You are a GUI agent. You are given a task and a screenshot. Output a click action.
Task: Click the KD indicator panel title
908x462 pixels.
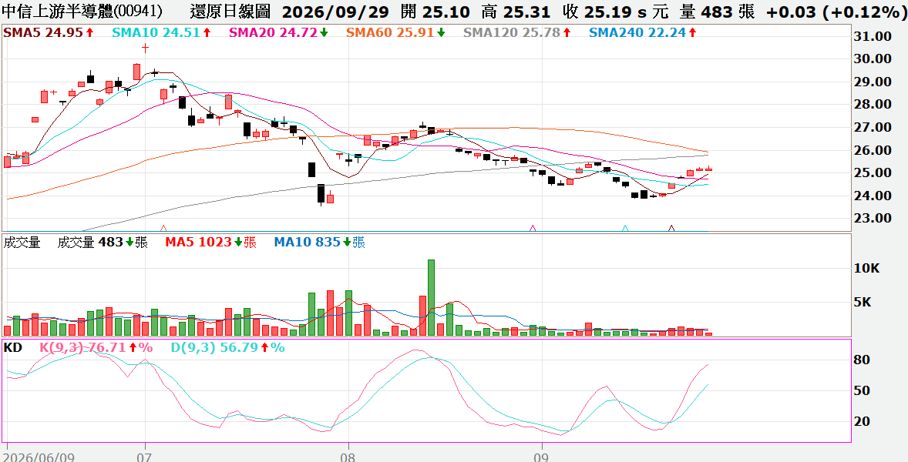coord(13,347)
